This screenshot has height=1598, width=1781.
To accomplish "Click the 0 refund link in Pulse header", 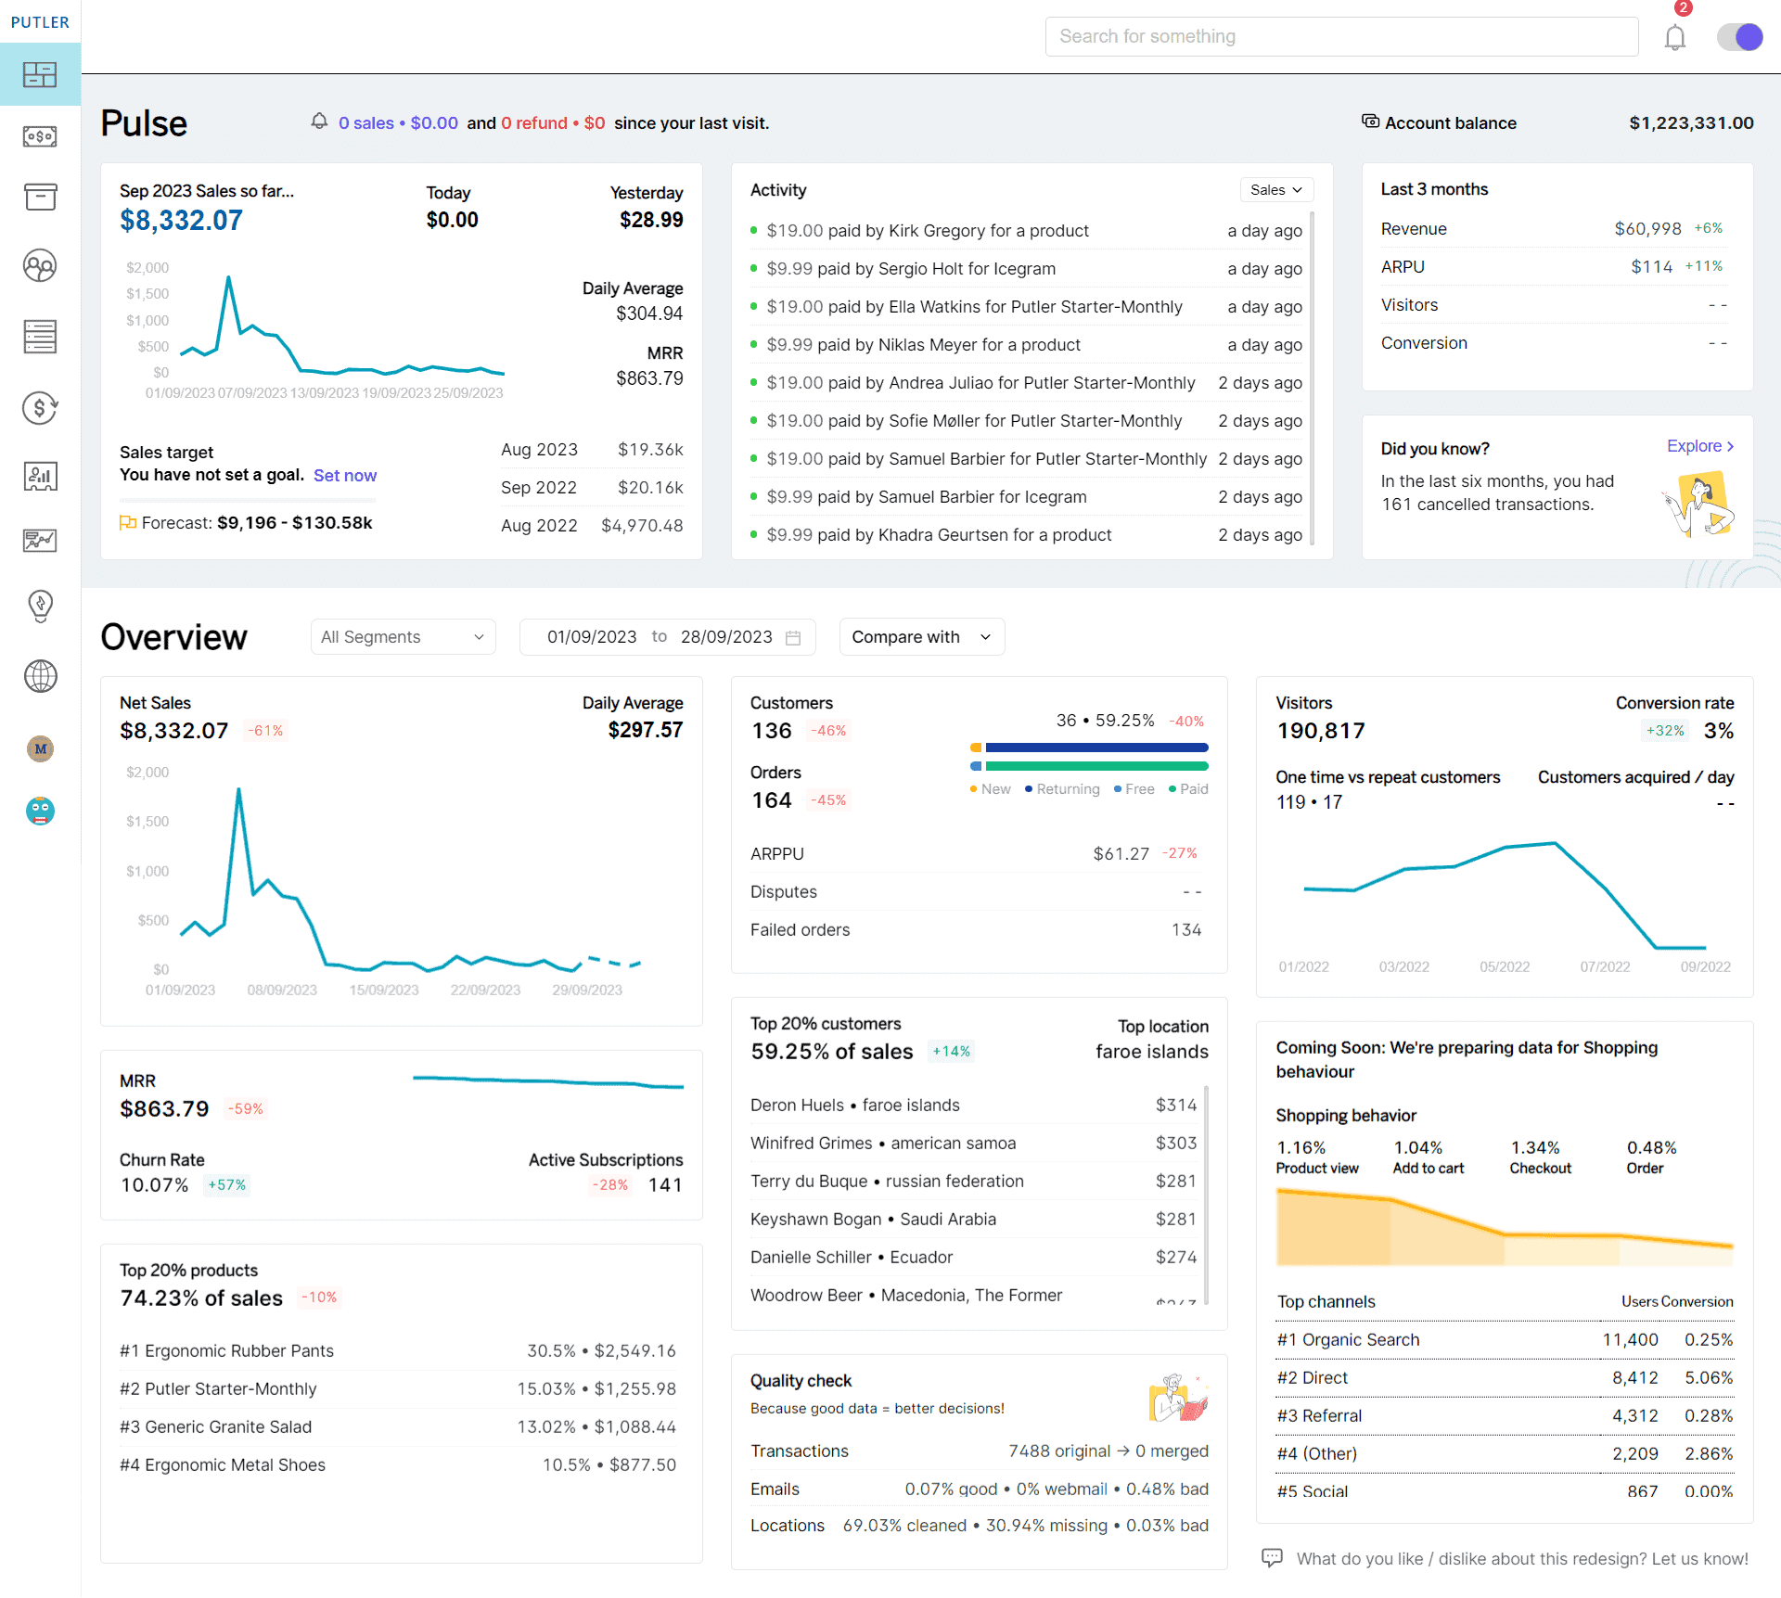I will click(553, 123).
